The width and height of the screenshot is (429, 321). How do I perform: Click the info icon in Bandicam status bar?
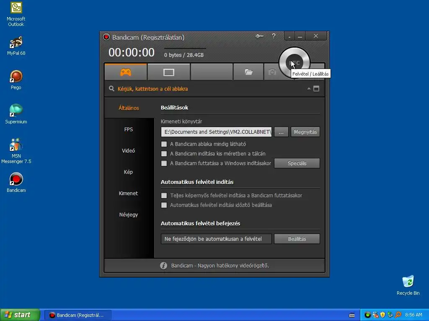tap(164, 265)
